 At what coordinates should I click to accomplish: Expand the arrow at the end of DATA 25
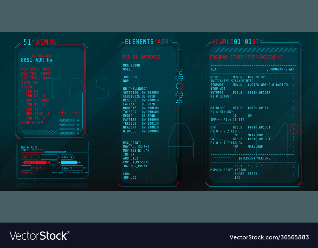pos(86,168)
